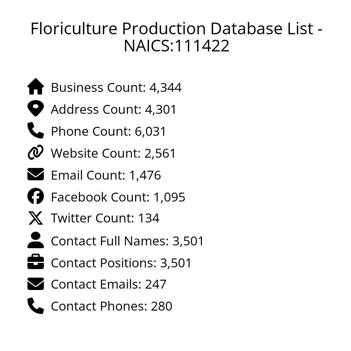Click the Phone Count: 6,031 text
This screenshot has width=351, height=351.
pos(108,132)
